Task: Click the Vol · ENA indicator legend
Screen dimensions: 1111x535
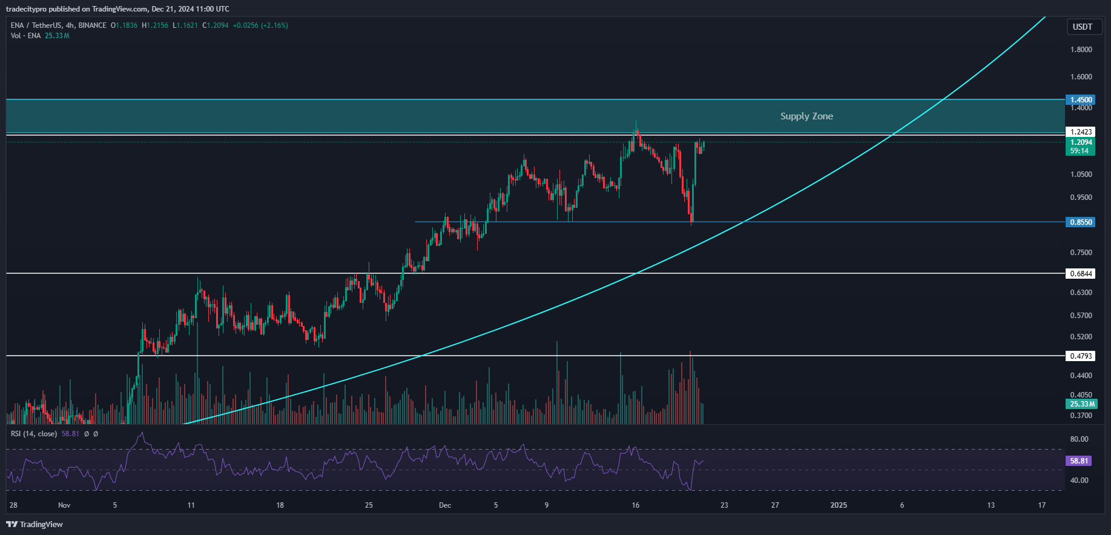Action: coord(25,36)
